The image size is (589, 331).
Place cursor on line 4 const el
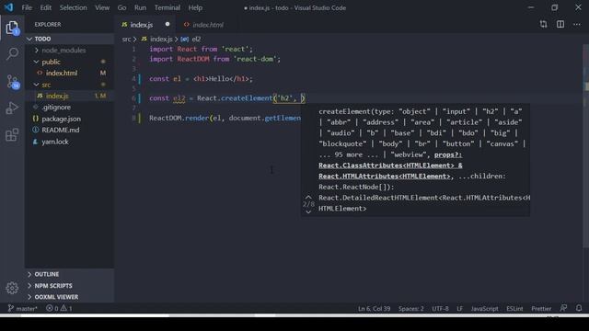[201, 79]
